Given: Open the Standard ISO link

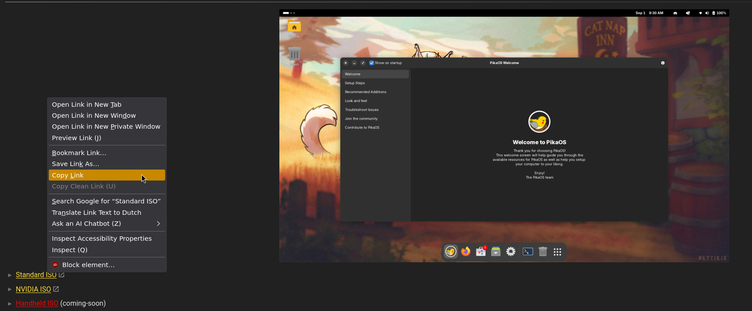Looking at the screenshot, I should pyautogui.click(x=36, y=275).
